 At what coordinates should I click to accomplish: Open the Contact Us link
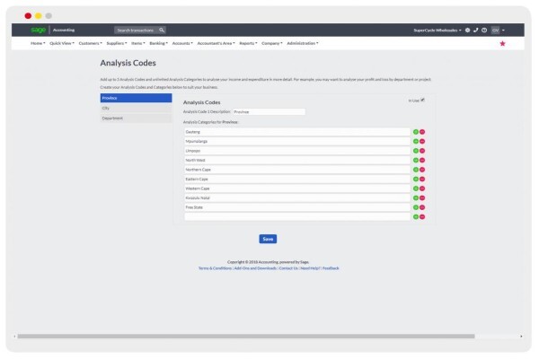pyautogui.click(x=288, y=268)
